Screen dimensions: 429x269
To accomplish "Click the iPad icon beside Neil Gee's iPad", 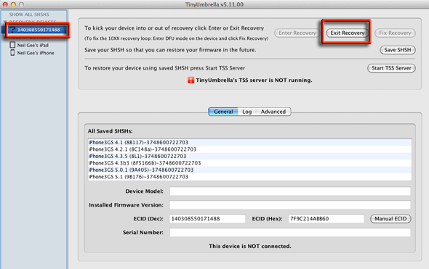I will [12, 45].
